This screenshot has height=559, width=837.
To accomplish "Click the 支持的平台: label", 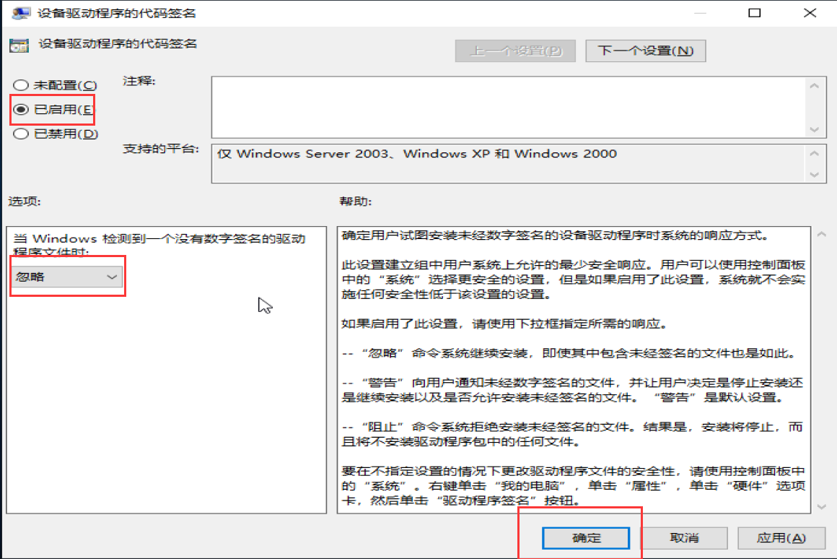I will pos(161,149).
